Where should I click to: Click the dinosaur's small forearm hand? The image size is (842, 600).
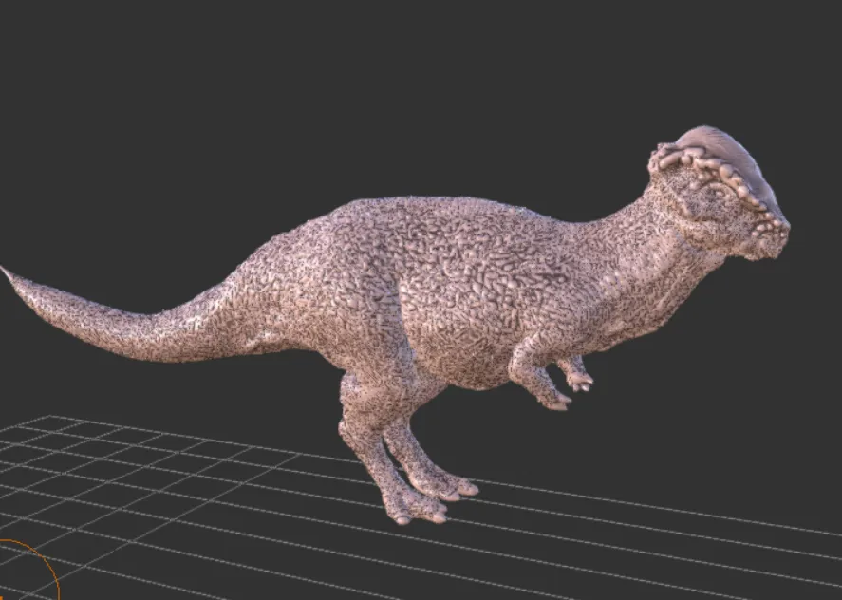[x=555, y=401]
